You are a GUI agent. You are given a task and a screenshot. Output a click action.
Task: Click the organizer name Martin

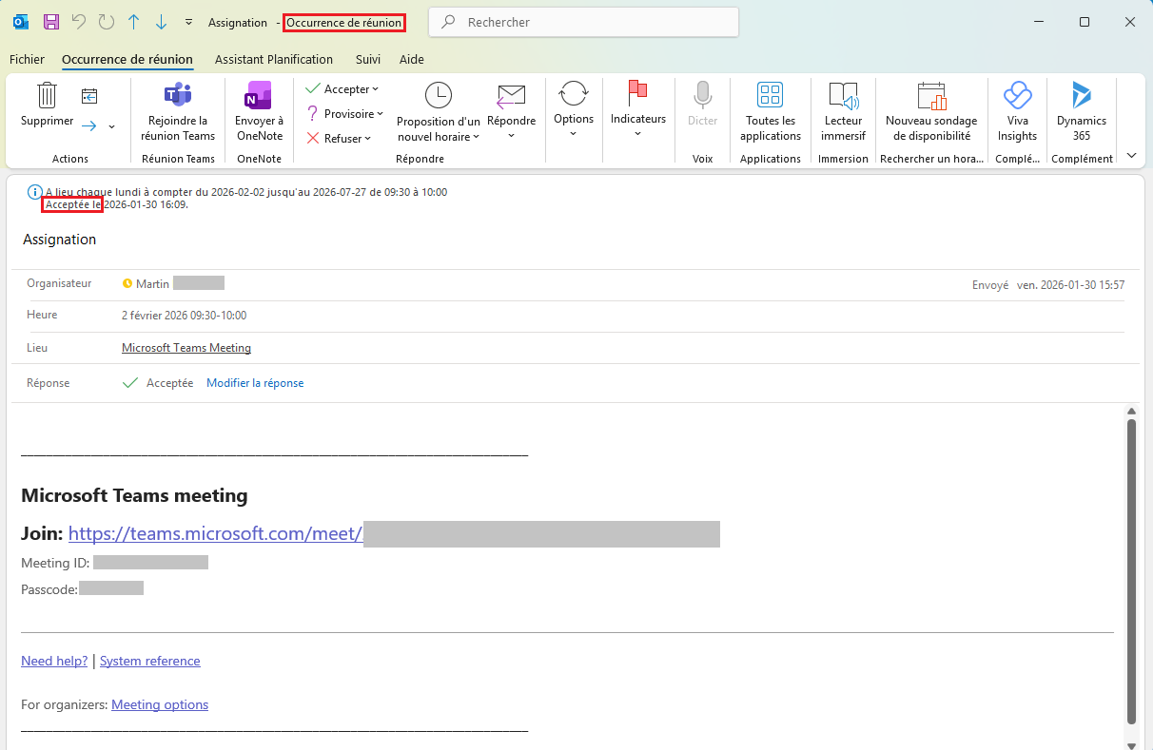(x=152, y=283)
